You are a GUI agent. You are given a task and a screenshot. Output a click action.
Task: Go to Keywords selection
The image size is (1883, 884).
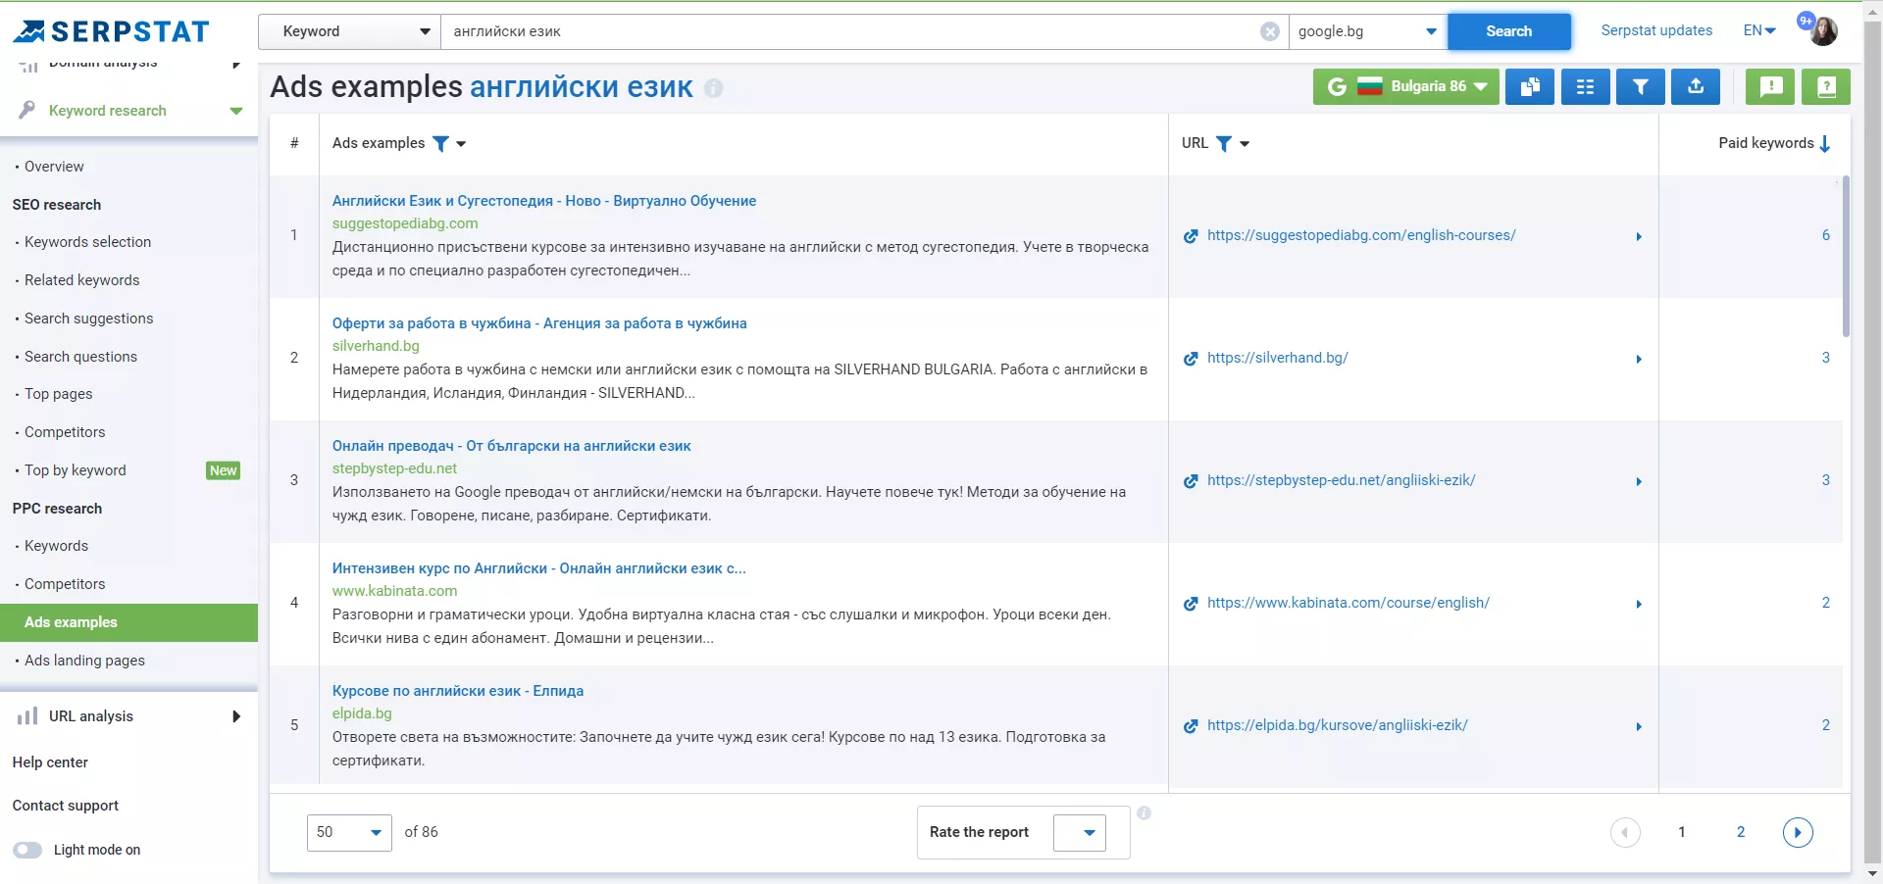click(x=87, y=242)
